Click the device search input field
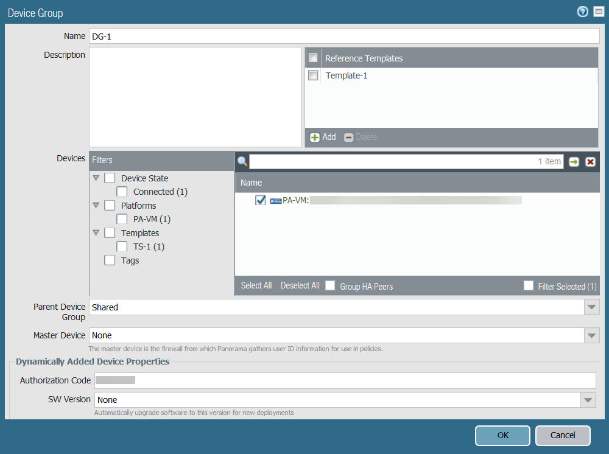The width and height of the screenshot is (609, 454). point(406,161)
